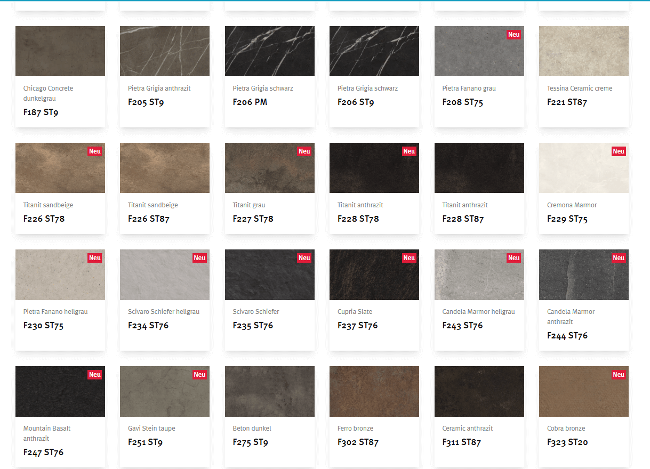
Task: Open the Mountain Basalt anthrazit decor image
Action: tap(60, 391)
